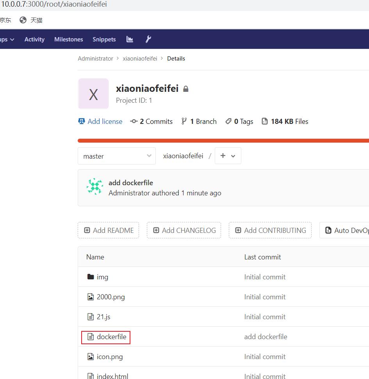Click the private lock icon beside the project name
This screenshot has height=379, width=369.
pos(186,89)
